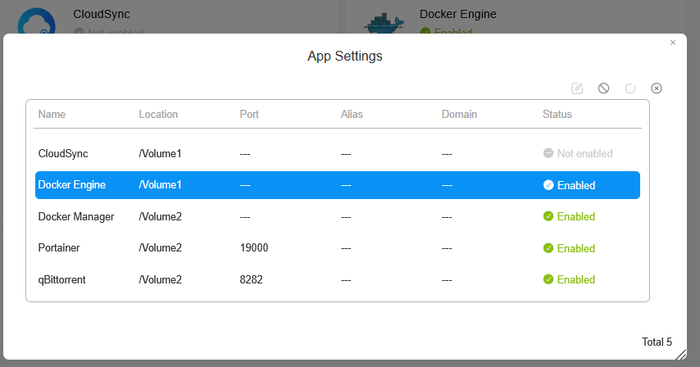Click the qBittorrent enabled checkmark icon
The height and width of the screenshot is (367, 700).
coord(548,279)
